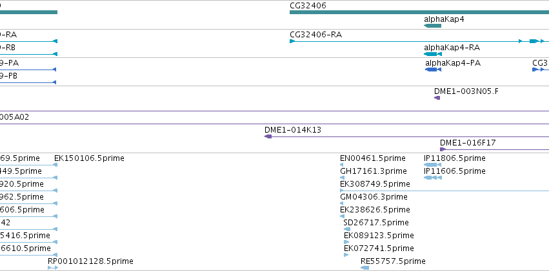Click the RP001012128.5prime EST arrow
The image size is (549, 271).
[x=53, y=268]
